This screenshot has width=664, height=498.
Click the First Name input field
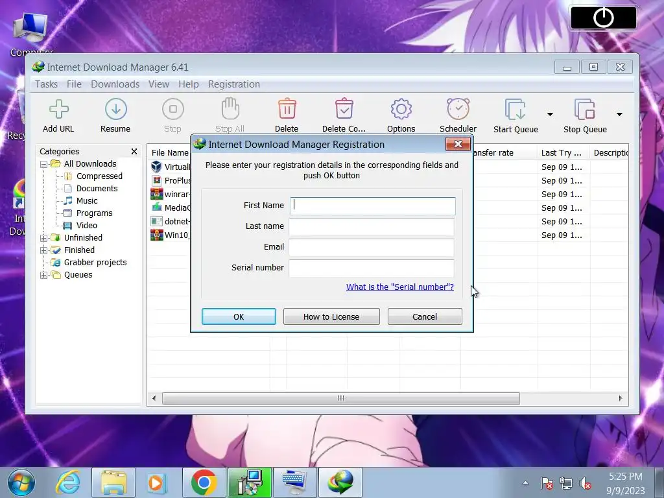point(373,206)
